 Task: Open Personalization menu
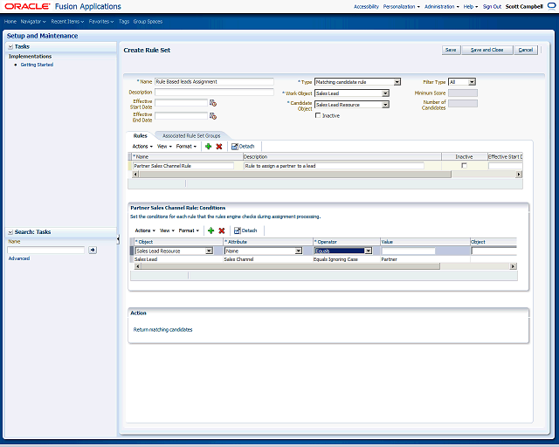[x=402, y=7]
